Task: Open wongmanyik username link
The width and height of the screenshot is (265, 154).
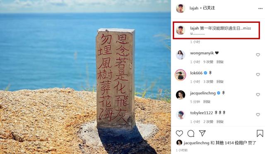Action: pos(202,53)
